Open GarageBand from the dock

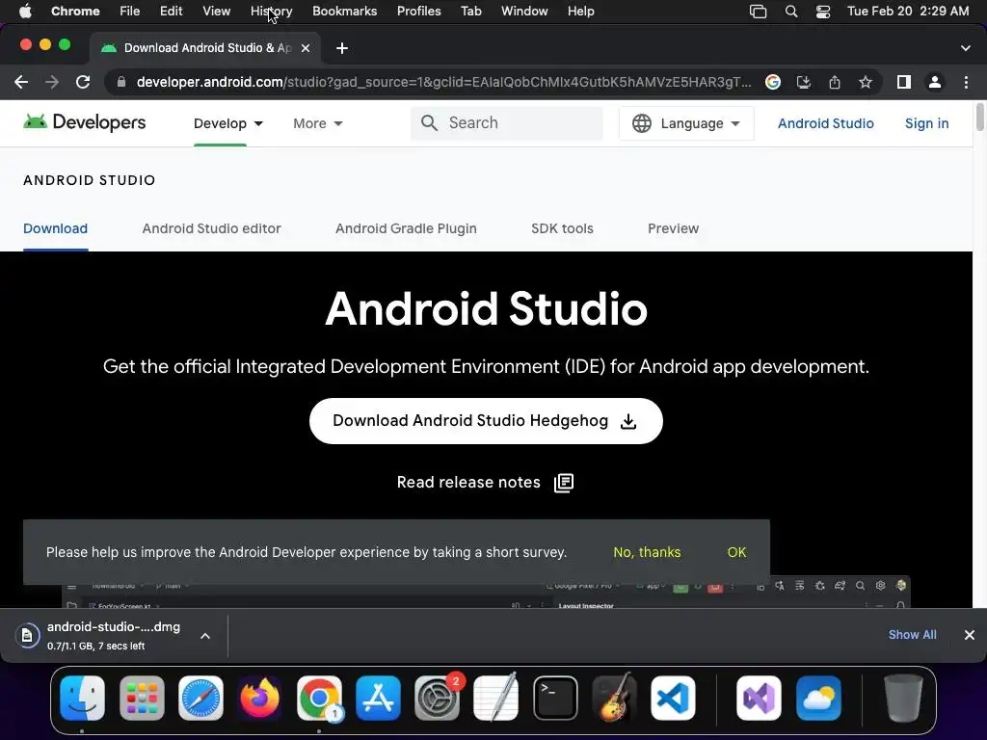coord(614,698)
